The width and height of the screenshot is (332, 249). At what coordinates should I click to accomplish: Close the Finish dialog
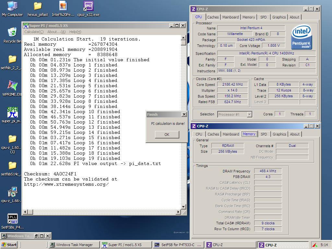click(184, 114)
